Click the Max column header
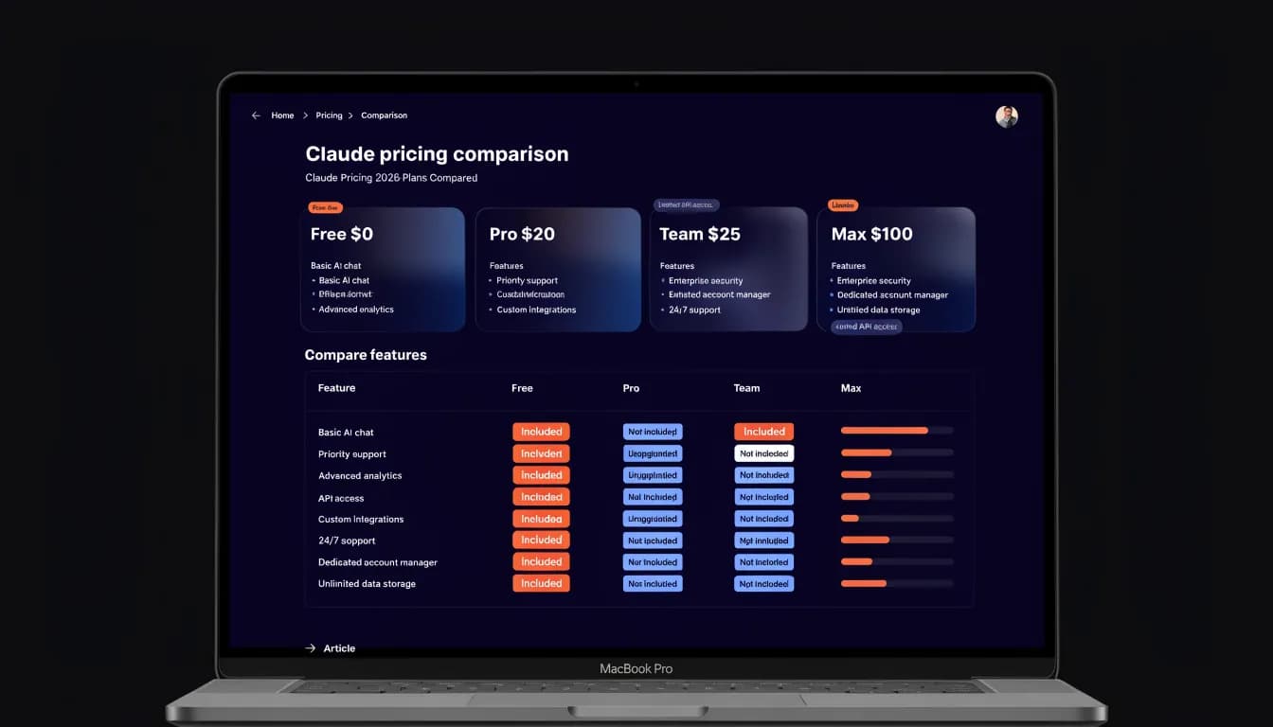 coord(851,388)
